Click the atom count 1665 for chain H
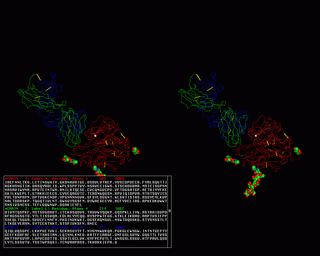320x256 pixels. coord(119,227)
